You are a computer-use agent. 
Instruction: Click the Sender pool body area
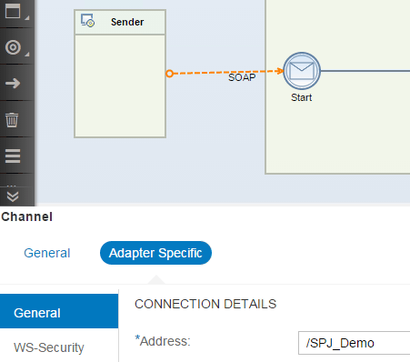[120, 86]
